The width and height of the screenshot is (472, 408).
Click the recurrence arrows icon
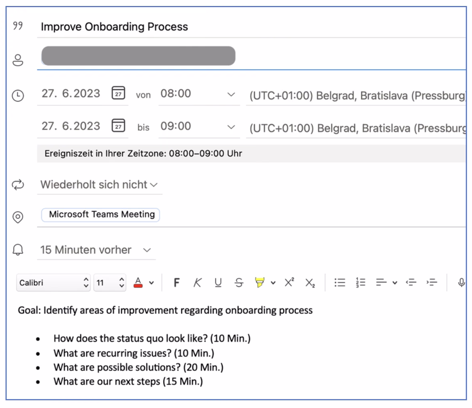[18, 184]
